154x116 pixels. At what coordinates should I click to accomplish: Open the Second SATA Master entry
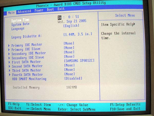pyautogui.click(x=27, y=66)
